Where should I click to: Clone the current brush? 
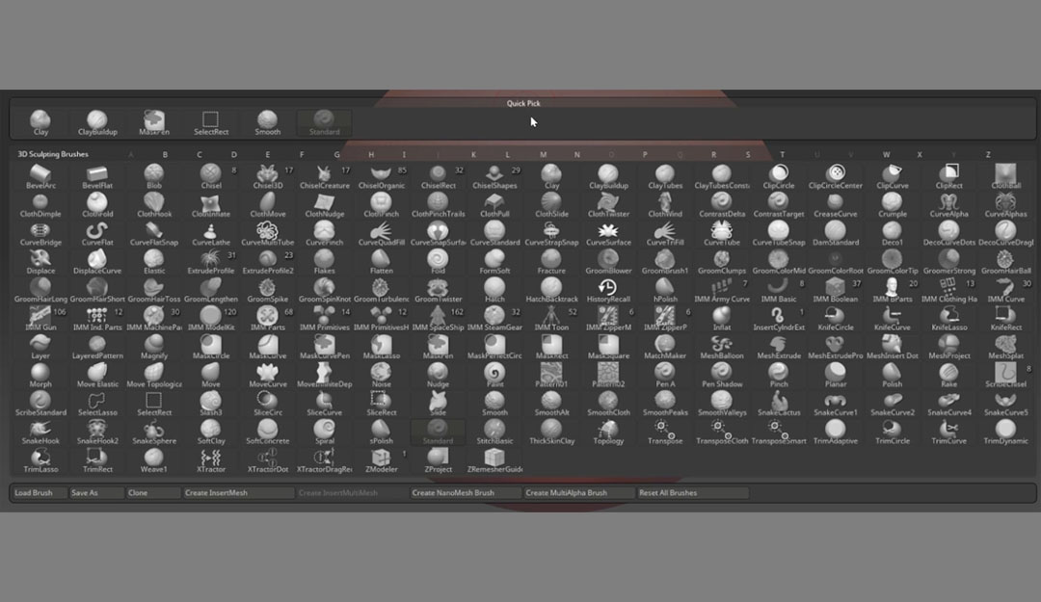pos(153,492)
